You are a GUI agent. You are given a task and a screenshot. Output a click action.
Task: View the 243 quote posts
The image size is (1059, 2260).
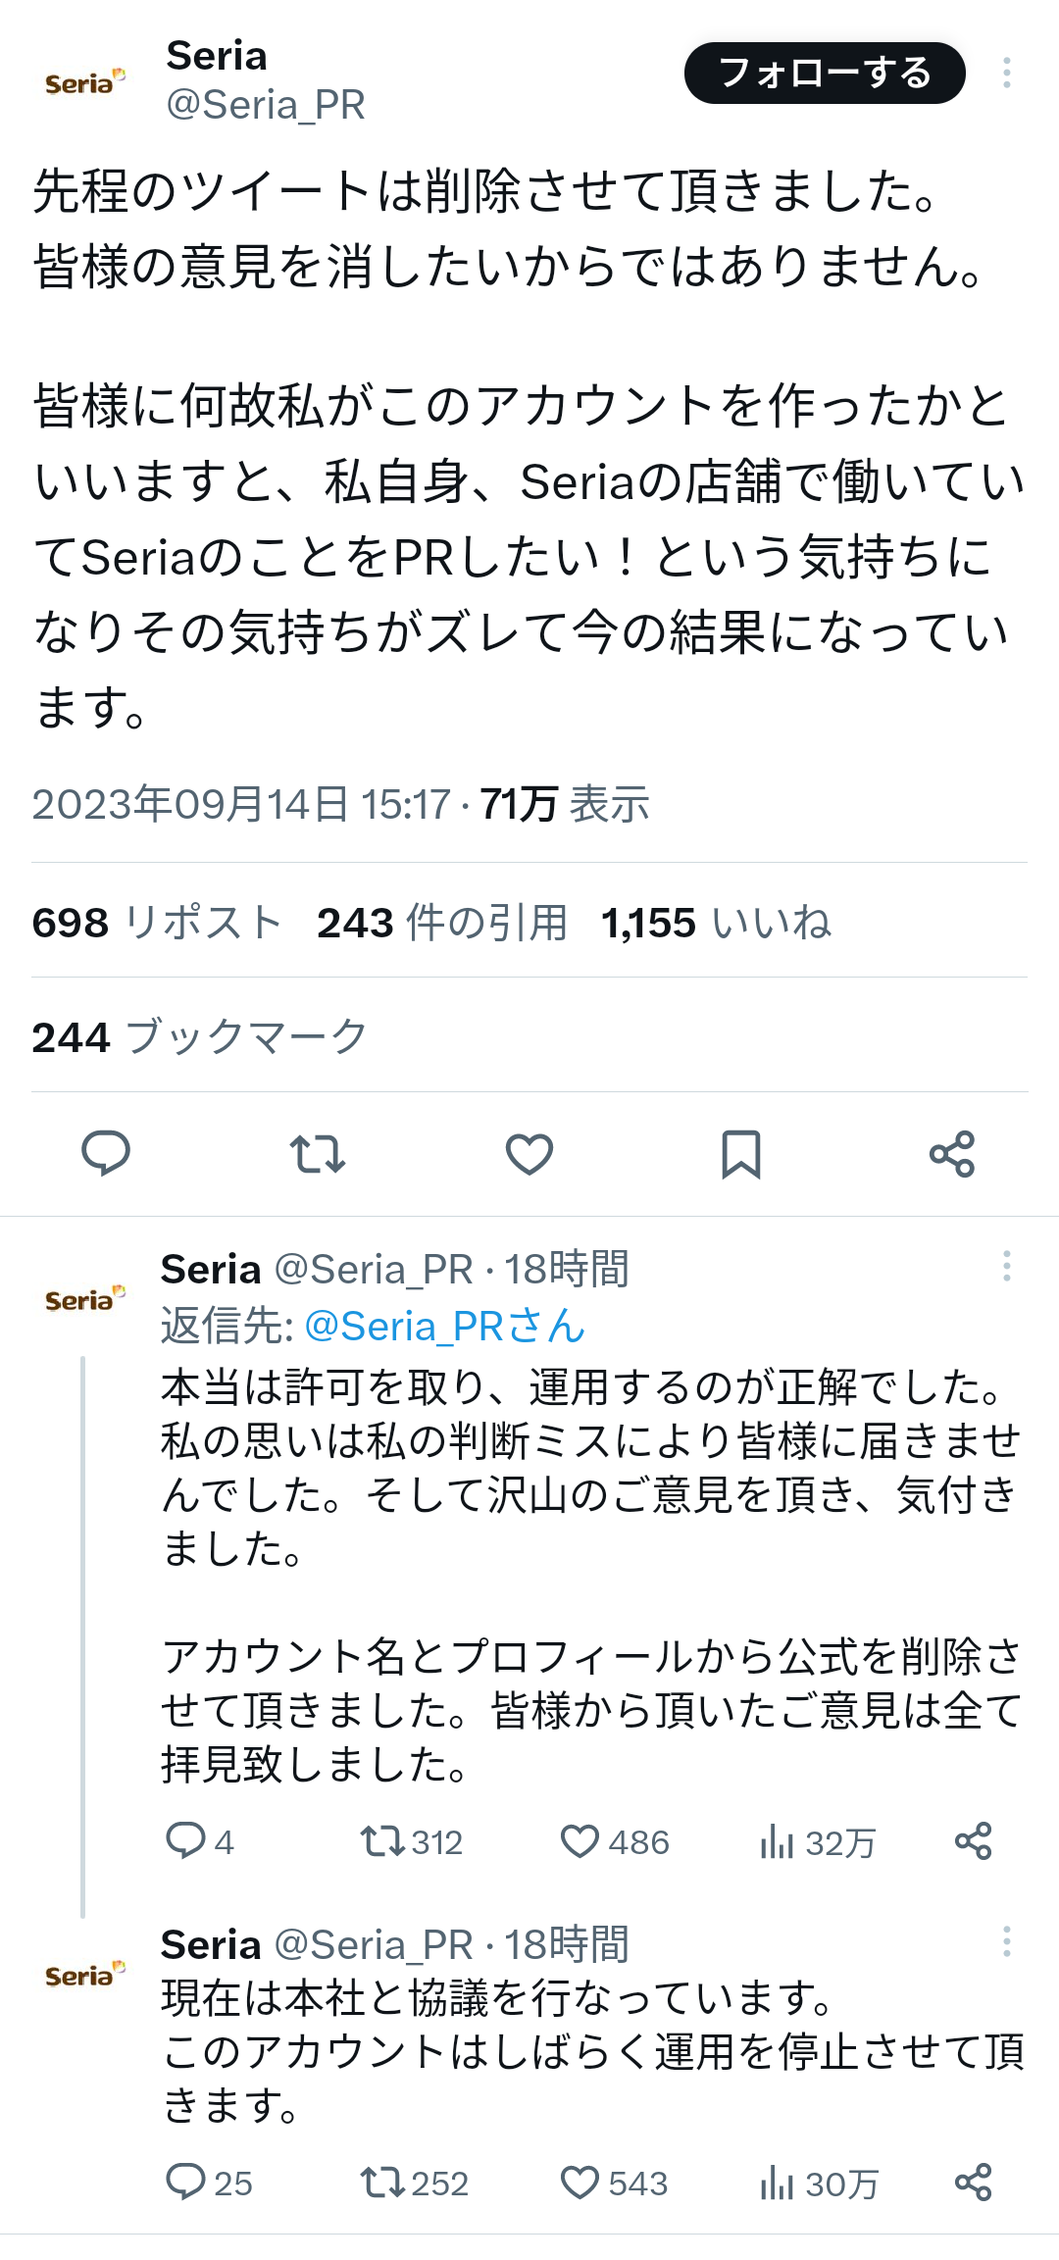coord(442,923)
